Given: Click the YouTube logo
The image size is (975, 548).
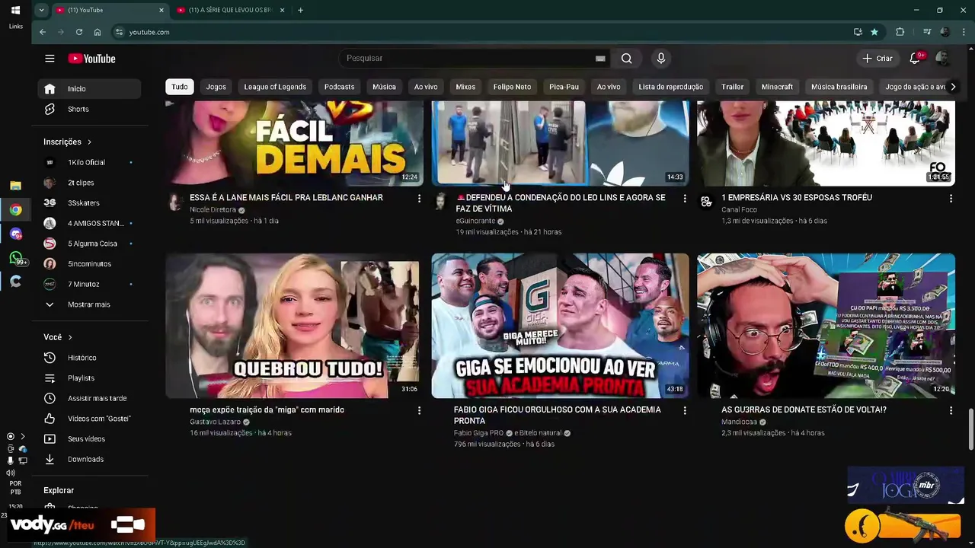Looking at the screenshot, I should click(91, 59).
